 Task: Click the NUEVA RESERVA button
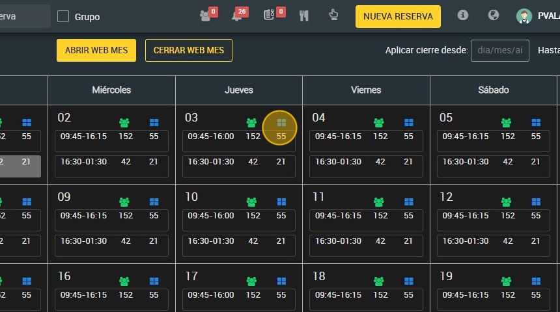point(398,16)
